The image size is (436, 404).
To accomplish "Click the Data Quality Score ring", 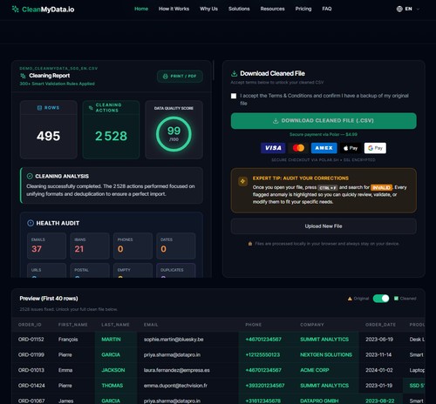I will (174, 134).
